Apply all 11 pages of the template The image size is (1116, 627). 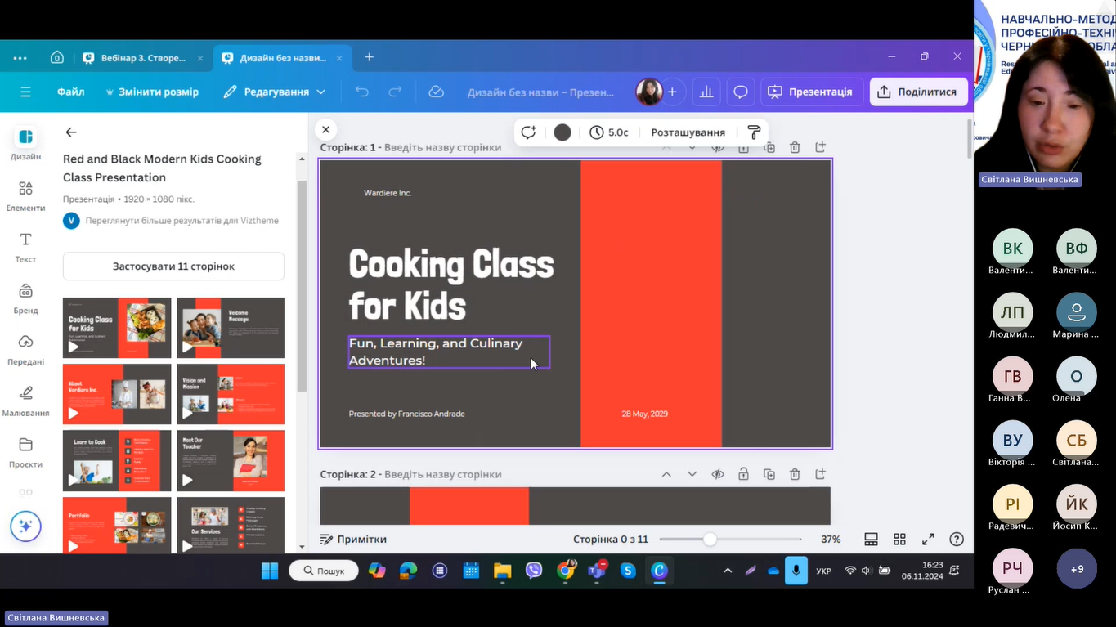coord(173,266)
